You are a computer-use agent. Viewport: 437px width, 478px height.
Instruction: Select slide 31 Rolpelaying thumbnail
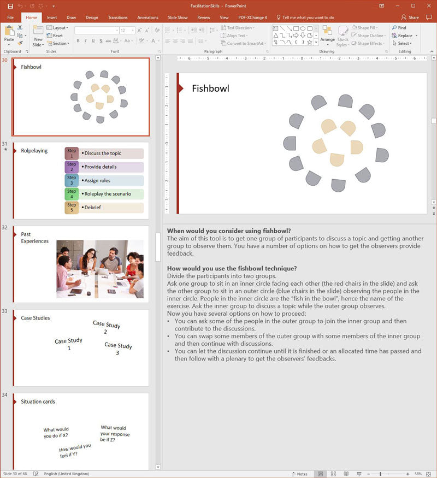coord(81,180)
